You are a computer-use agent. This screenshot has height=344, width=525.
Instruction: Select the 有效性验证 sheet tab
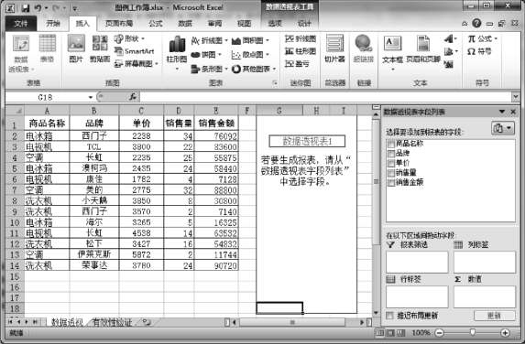click(112, 322)
